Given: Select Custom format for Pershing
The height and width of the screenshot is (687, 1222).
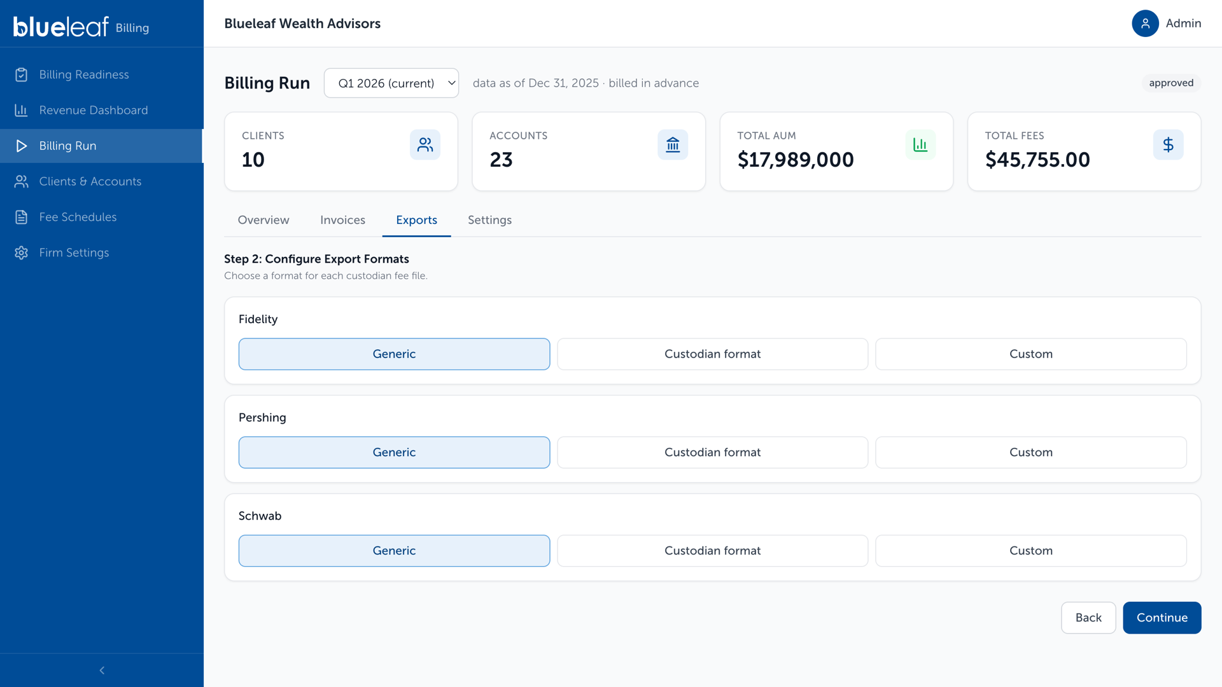Looking at the screenshot, I should point(1030,452).
